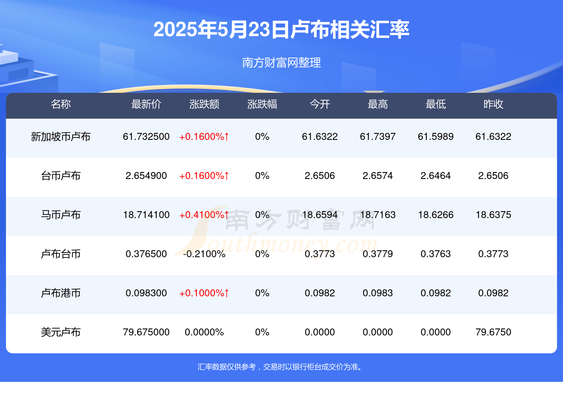Viewport: 563px width, 411px height.
Task: Click the row name 卢布港币
Action: tap(61, 293)
